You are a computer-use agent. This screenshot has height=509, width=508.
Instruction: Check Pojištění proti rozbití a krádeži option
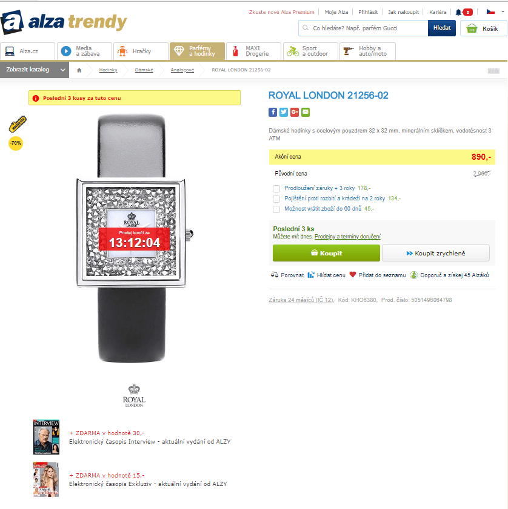coord(276,199)
